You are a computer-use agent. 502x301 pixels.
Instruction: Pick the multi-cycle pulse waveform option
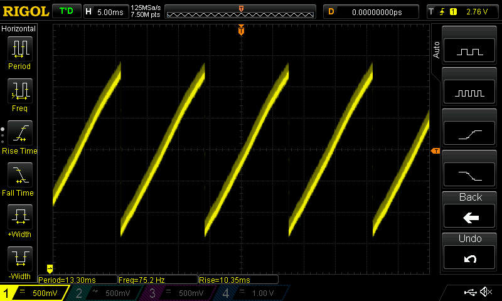(x=470, y=93)
